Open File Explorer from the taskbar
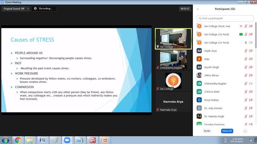Screen dimensions: 257x144 click(30, 140)
